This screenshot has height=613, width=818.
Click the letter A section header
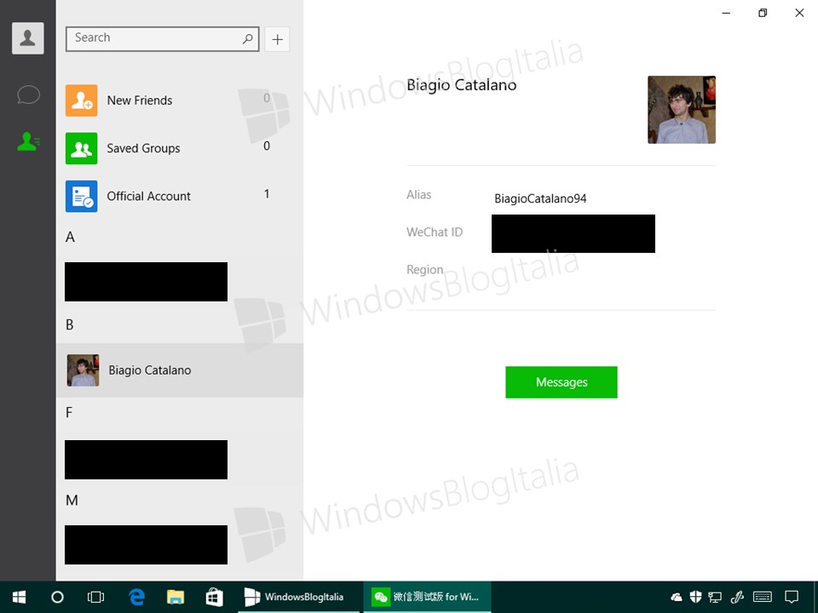70,238
